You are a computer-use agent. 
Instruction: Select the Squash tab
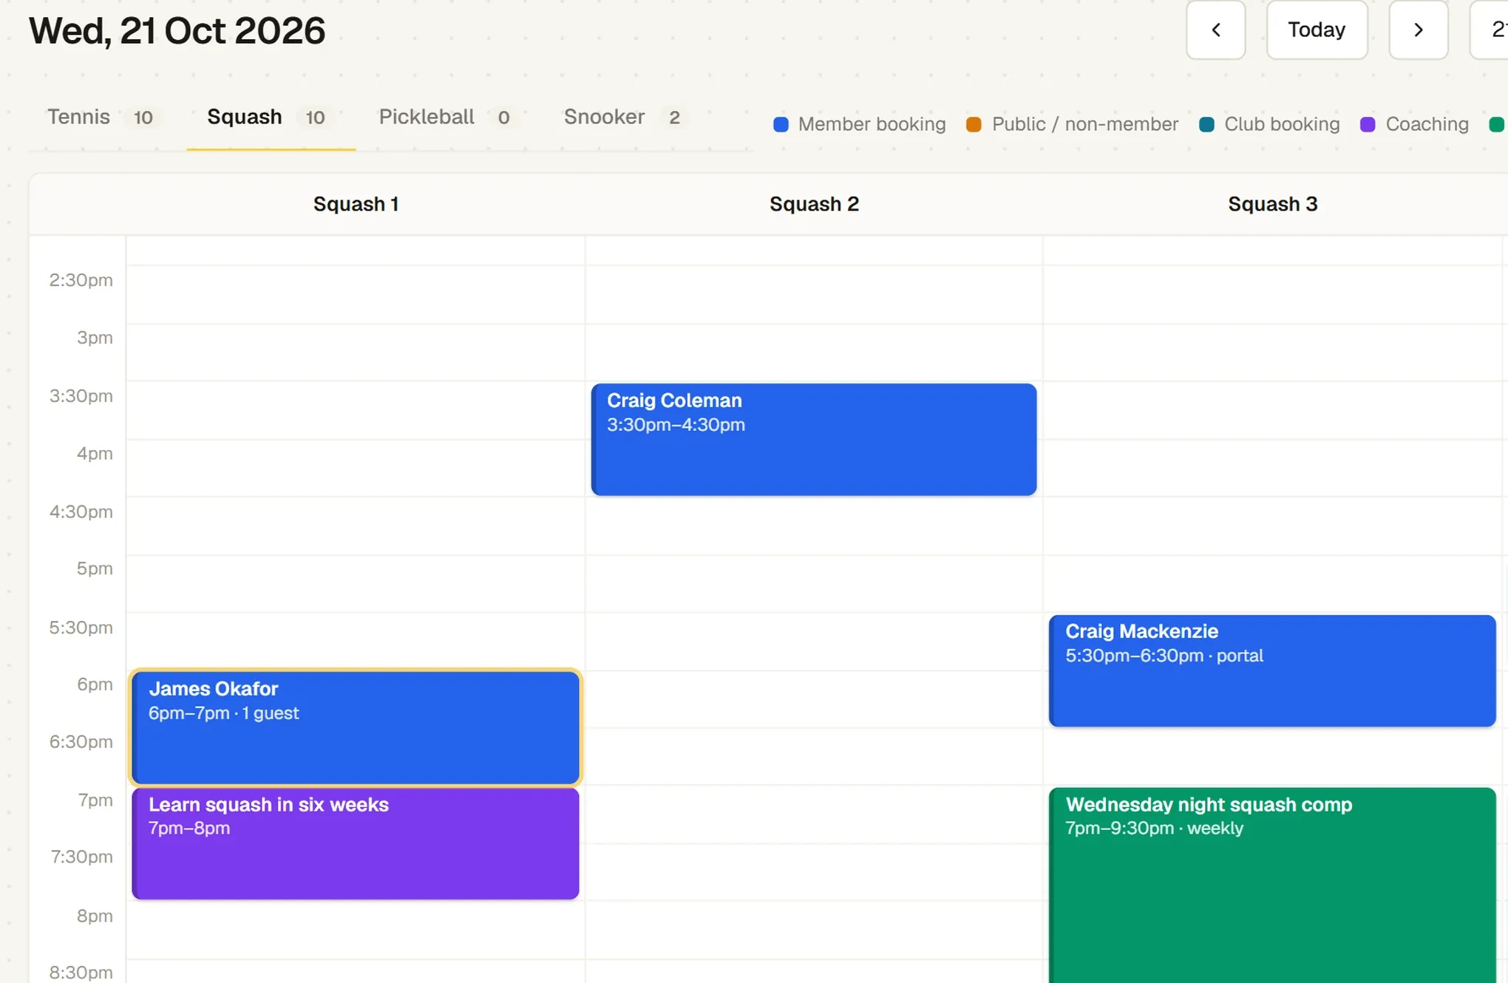pyautogui.click(x=271, y=117)
